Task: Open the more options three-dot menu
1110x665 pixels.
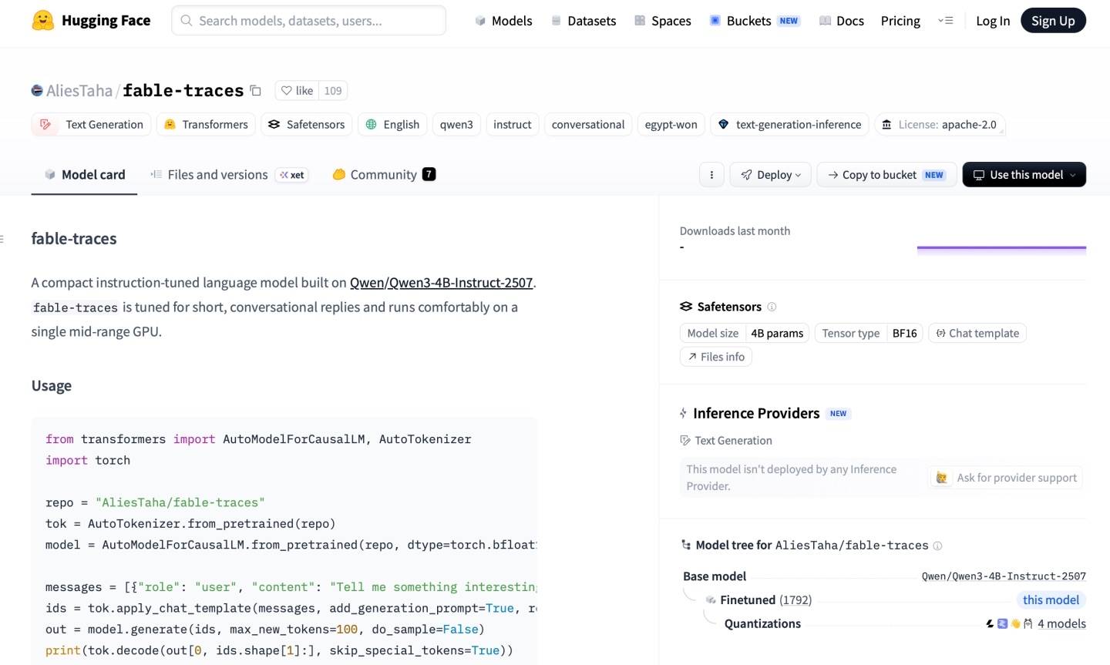Action: [x=711, y=175]
